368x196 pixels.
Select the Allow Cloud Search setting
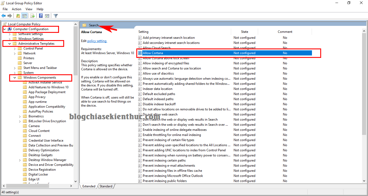[157, 48]
